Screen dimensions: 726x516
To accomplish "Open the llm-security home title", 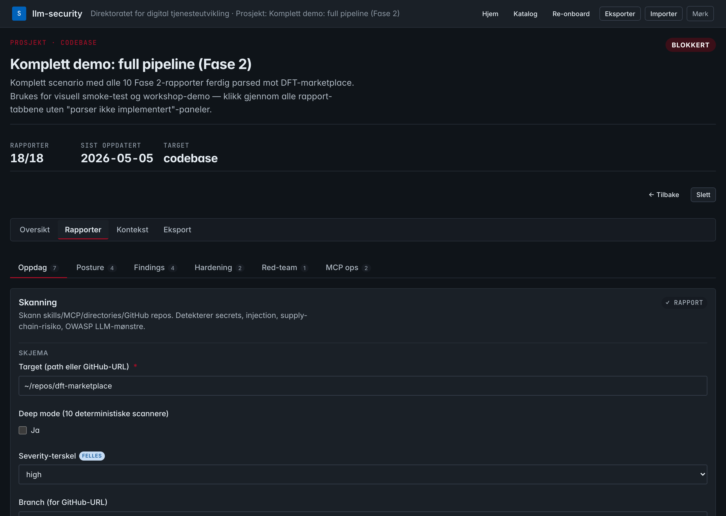I will click(x=57, y=14).
